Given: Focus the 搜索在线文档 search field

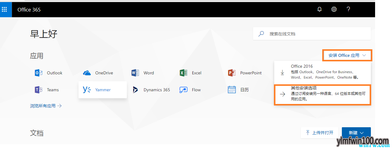Looking at the screenshot, I should coord(312,34).
